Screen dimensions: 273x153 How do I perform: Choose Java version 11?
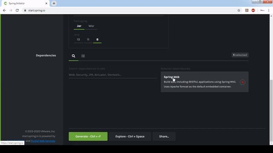[x=88, y=40]
